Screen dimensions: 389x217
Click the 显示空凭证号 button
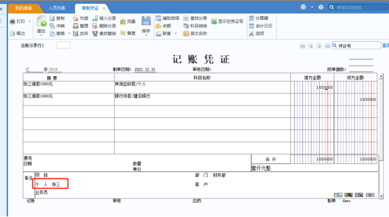point(227,21)
